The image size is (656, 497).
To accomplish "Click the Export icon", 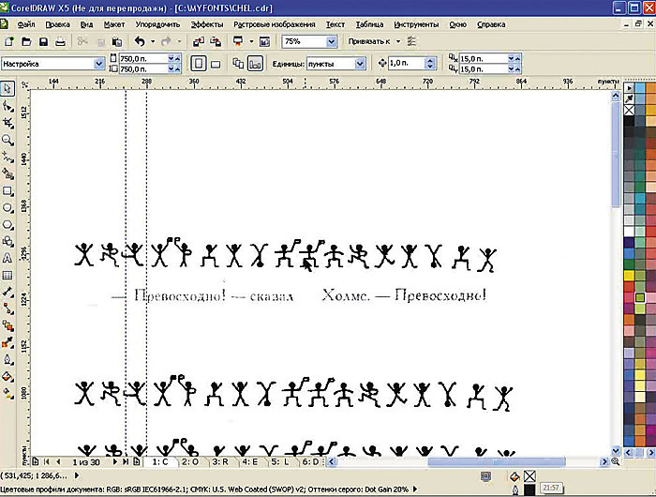I will [216, 41].
